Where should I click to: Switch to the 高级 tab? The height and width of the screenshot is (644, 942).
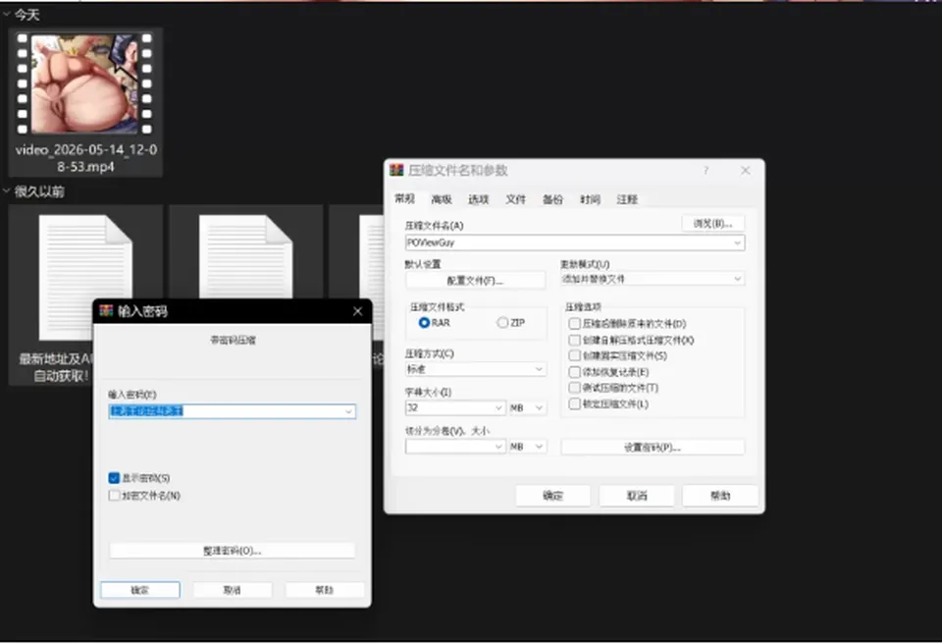[x=442, y=199]
